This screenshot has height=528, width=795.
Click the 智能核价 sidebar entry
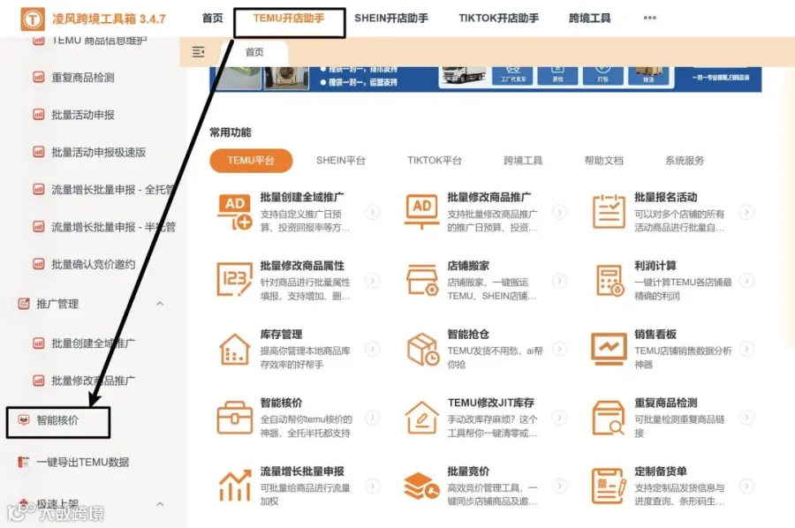point(57,420)
